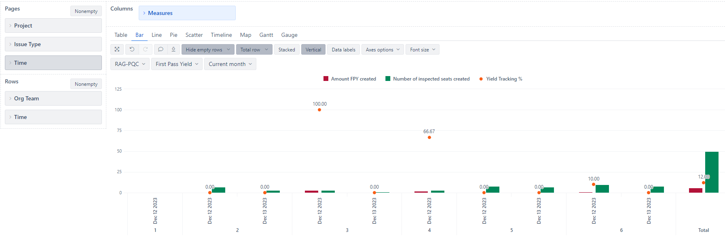
Task: Click the red Amount FPY created swatch
Action: [326, 79]
